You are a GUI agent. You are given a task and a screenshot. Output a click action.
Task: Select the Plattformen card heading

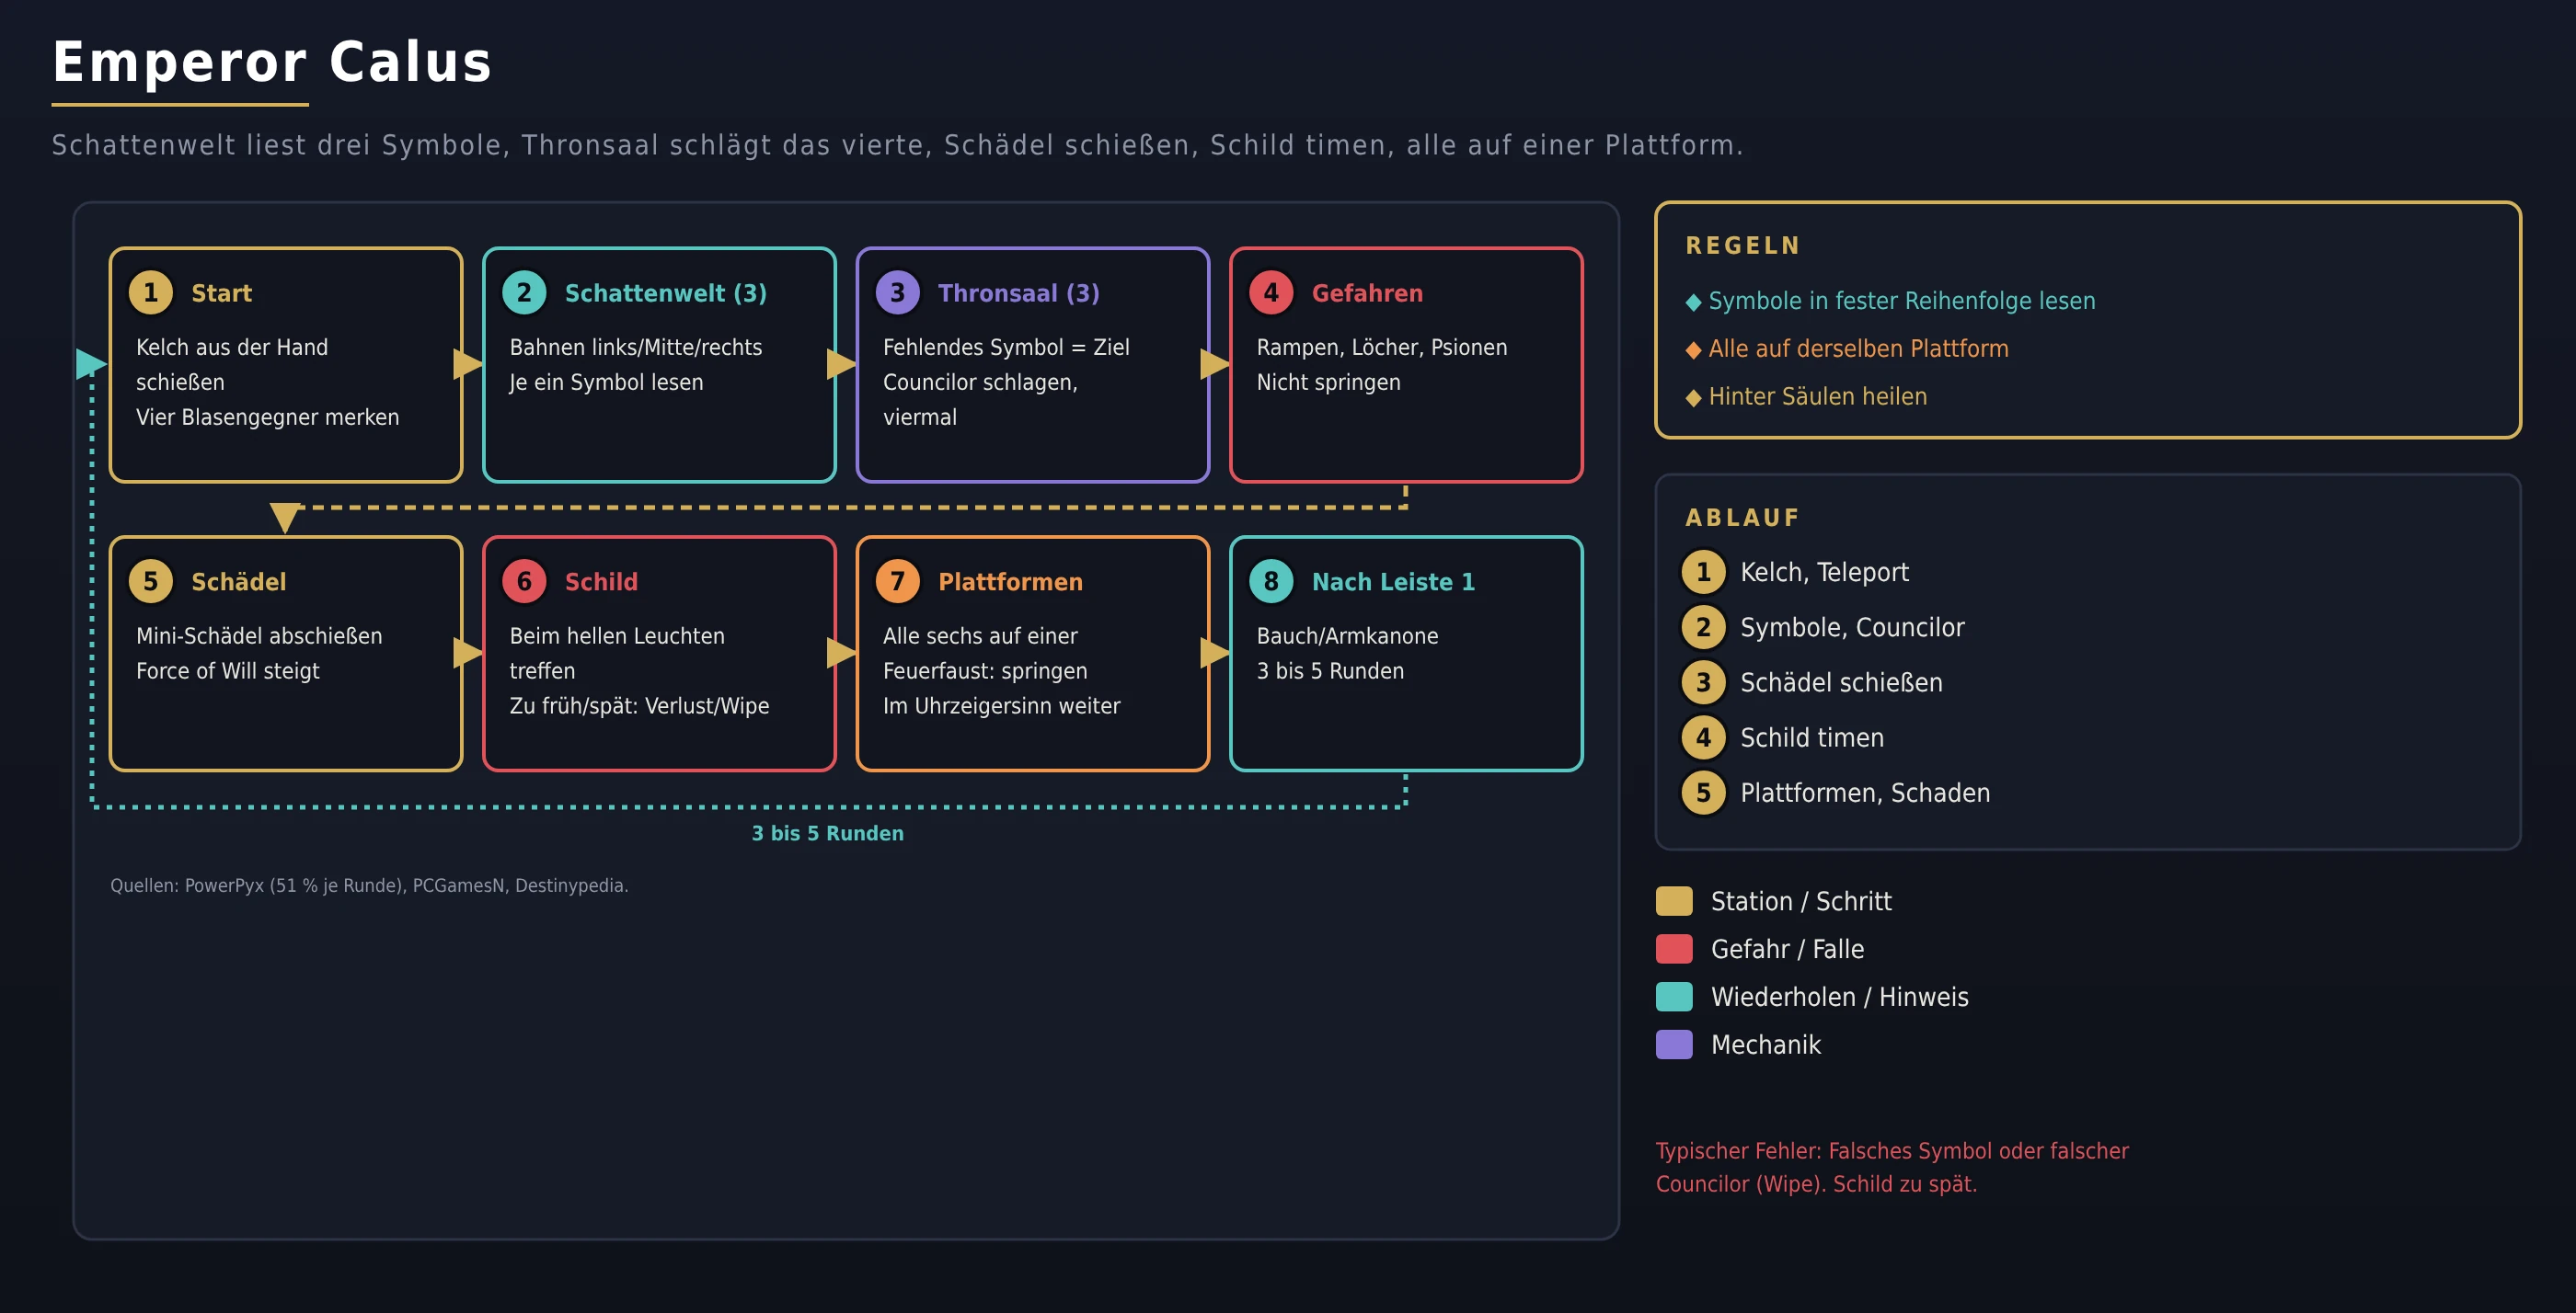(x=1010, y=581)
